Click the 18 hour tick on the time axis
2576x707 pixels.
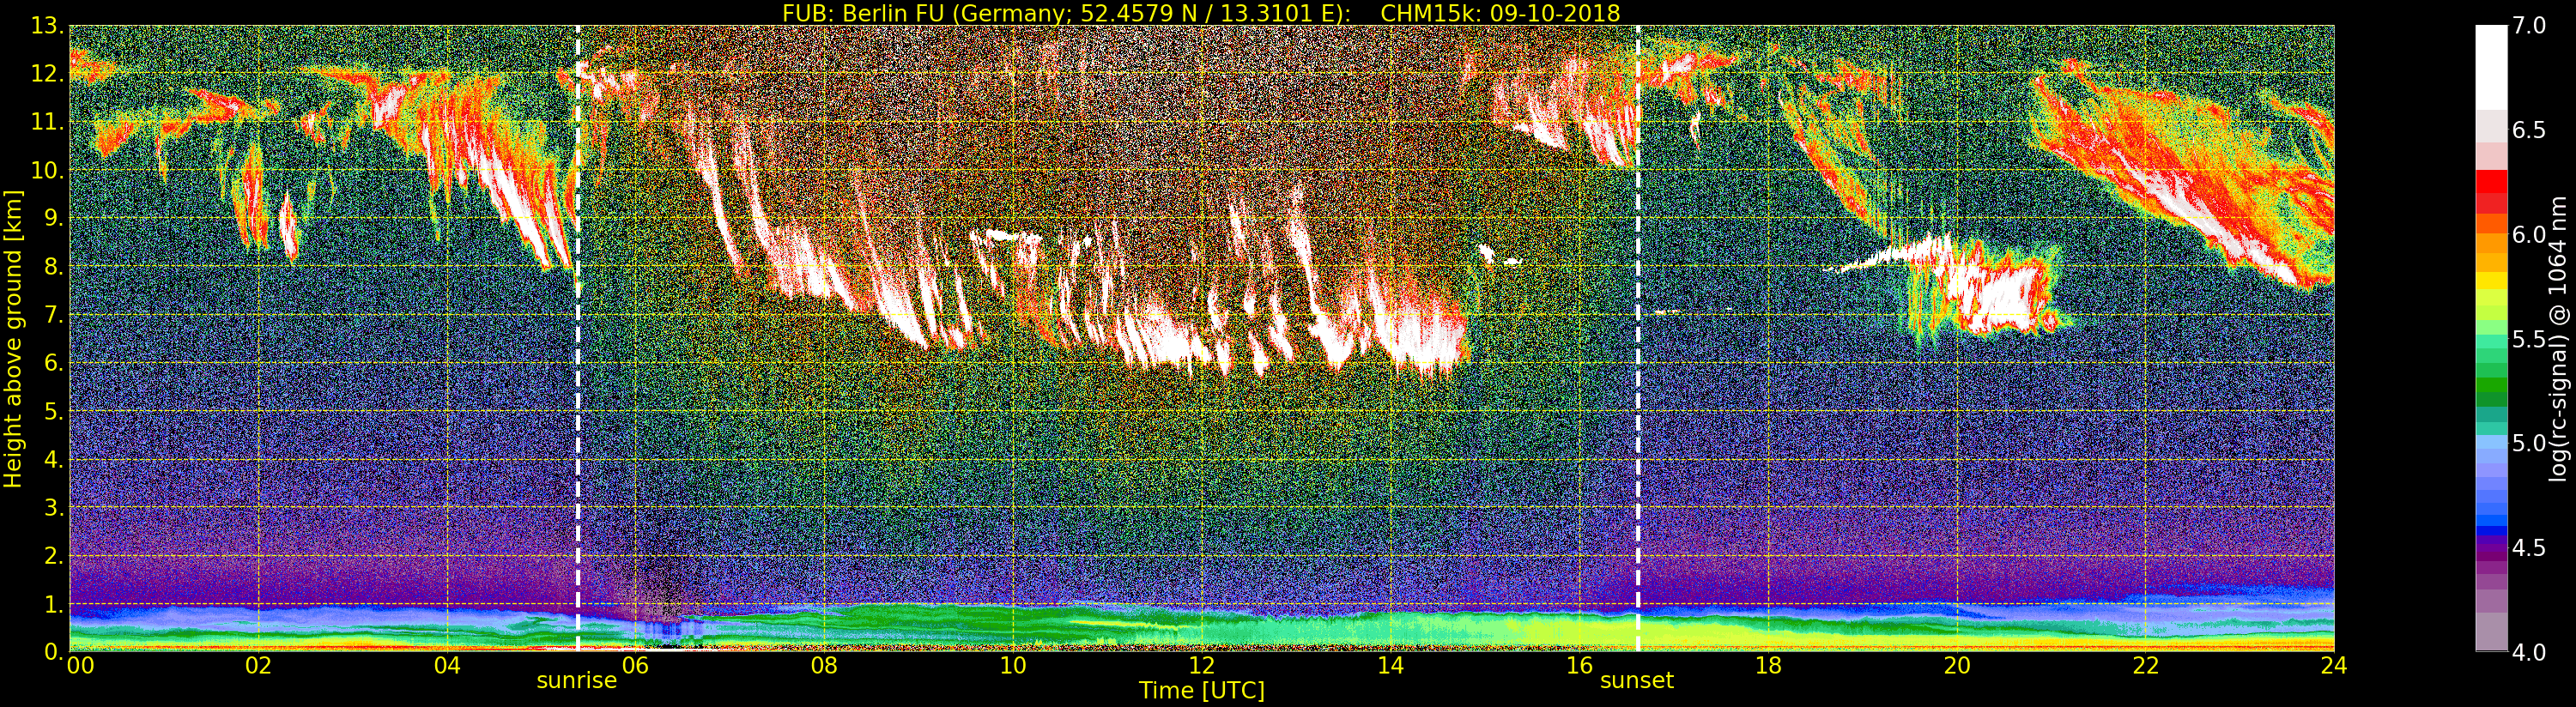[x=1768, y=666]
